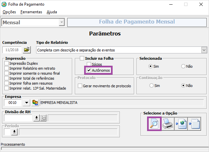Image resolution: width=209 pixels, height=152 pixels.
Task: Check Imprimir folha sem resumos
Action: 6,83
